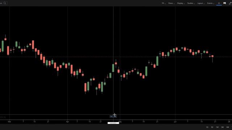232x130 pixels.
Task: Click the highlighted crosshair date label on axis
Action: tap(113, 123)
